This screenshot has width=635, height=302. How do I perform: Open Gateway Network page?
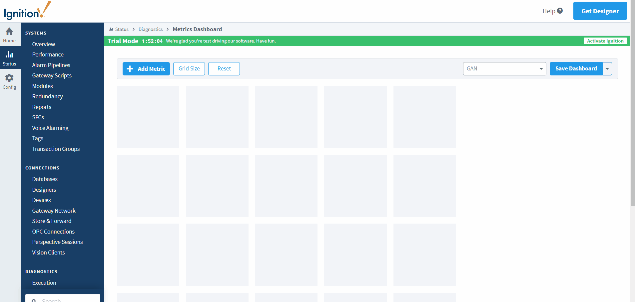54,211
